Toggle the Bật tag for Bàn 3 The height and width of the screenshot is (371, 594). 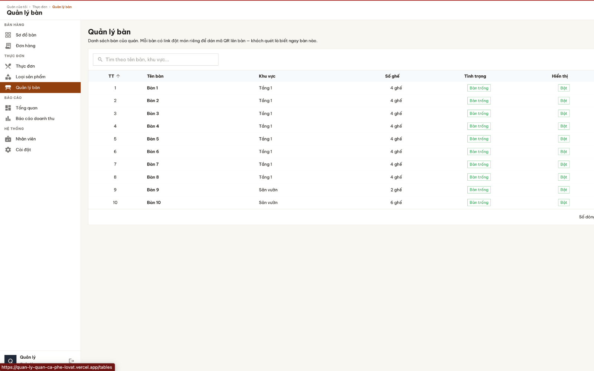click(x=564, y=114)
